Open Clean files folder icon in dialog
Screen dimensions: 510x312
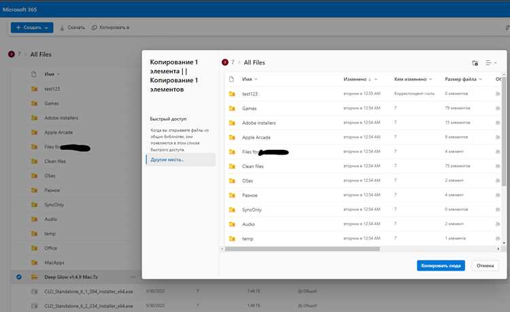tap(232, 166)
